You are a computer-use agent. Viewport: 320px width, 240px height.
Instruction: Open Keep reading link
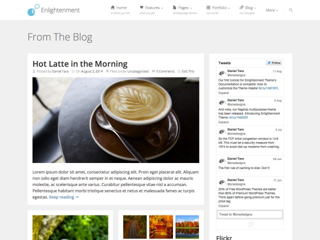tap(64, 197)
